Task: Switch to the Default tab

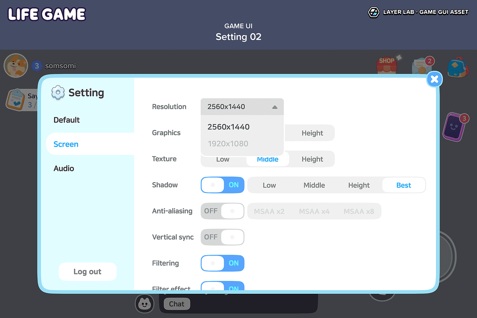Action: pyautogui.click(x=67, y=120)
